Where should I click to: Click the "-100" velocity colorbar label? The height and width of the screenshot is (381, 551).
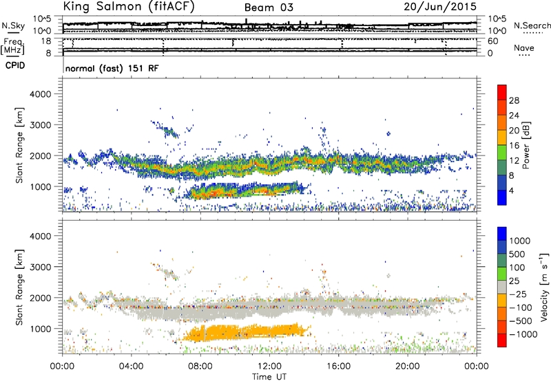521,307
